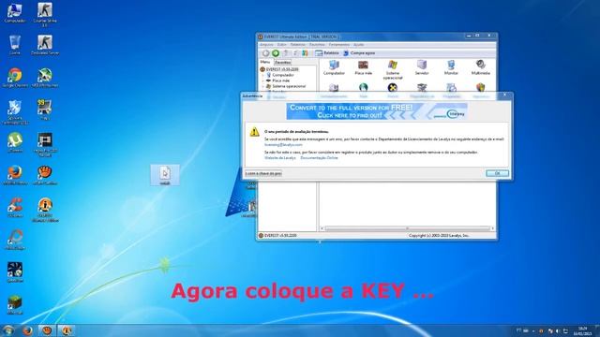Click the EVEREST taskbar icon
The height and width of the screenshot is (337, 600).
point(67,330)
